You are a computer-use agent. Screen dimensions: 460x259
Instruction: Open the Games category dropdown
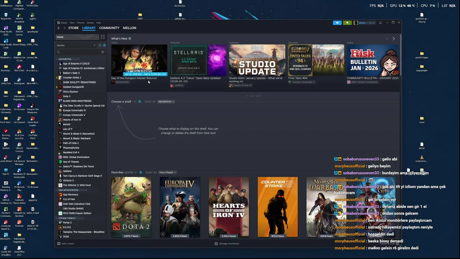point(76,45)
